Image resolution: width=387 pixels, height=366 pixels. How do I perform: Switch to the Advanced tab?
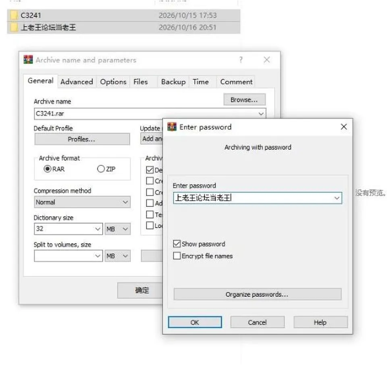point(77,82)
